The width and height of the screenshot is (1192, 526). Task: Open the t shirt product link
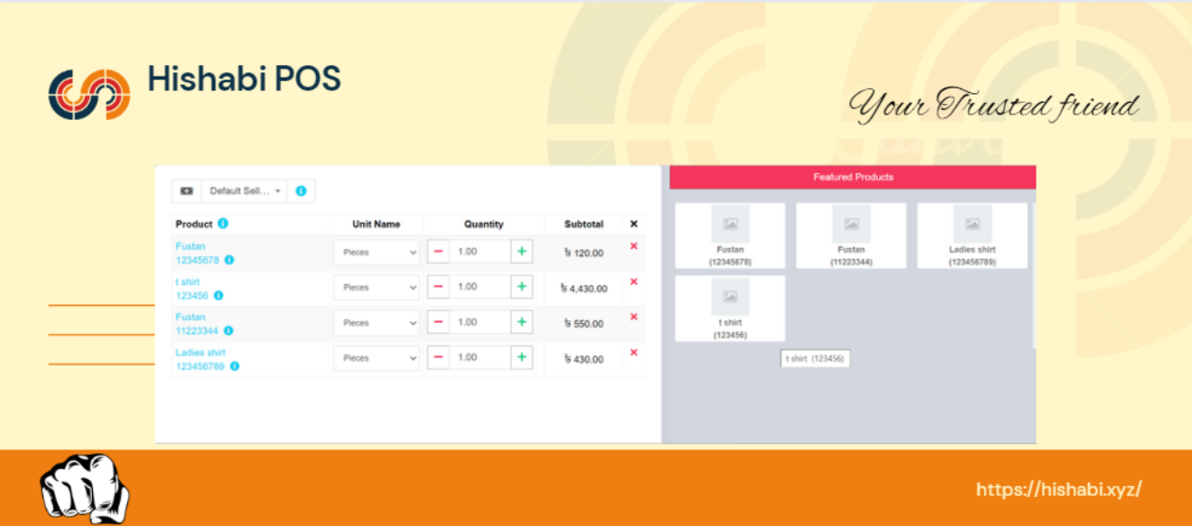[x=188, y=282]
